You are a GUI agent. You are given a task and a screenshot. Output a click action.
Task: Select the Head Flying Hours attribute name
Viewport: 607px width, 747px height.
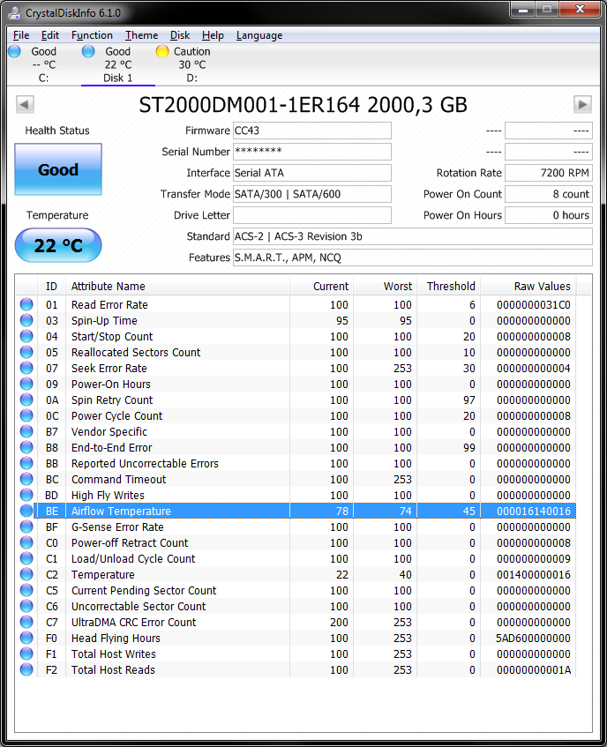click(x=116, y=638)
